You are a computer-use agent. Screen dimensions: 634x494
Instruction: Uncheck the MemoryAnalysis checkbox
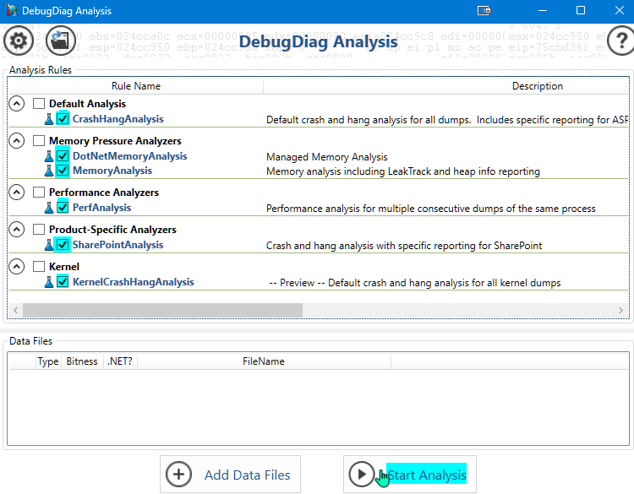[x=63, y=171]
